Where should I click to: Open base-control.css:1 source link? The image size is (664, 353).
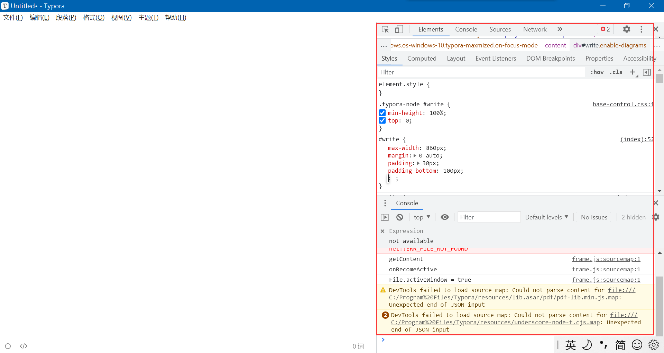623,104
